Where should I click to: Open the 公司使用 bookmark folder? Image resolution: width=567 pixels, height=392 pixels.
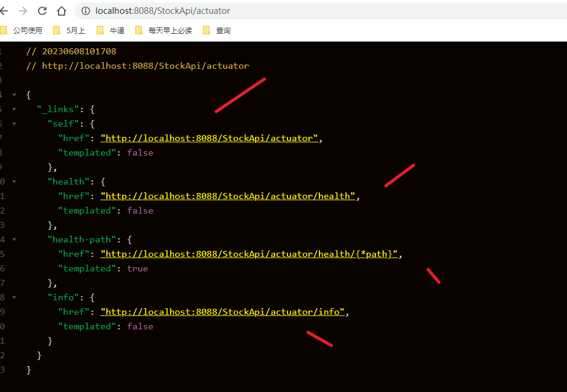tap(21, 30)
